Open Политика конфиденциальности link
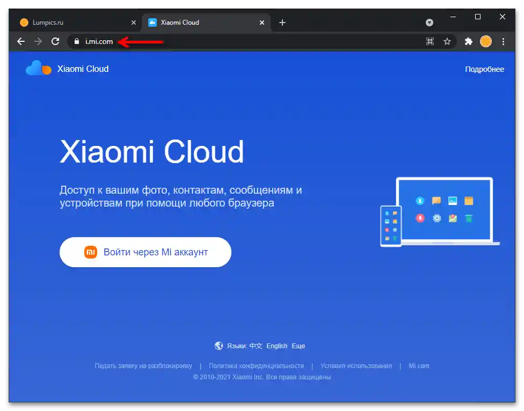Screen dimensions: 524x411 pyautogui.click(x=256, y=366)
